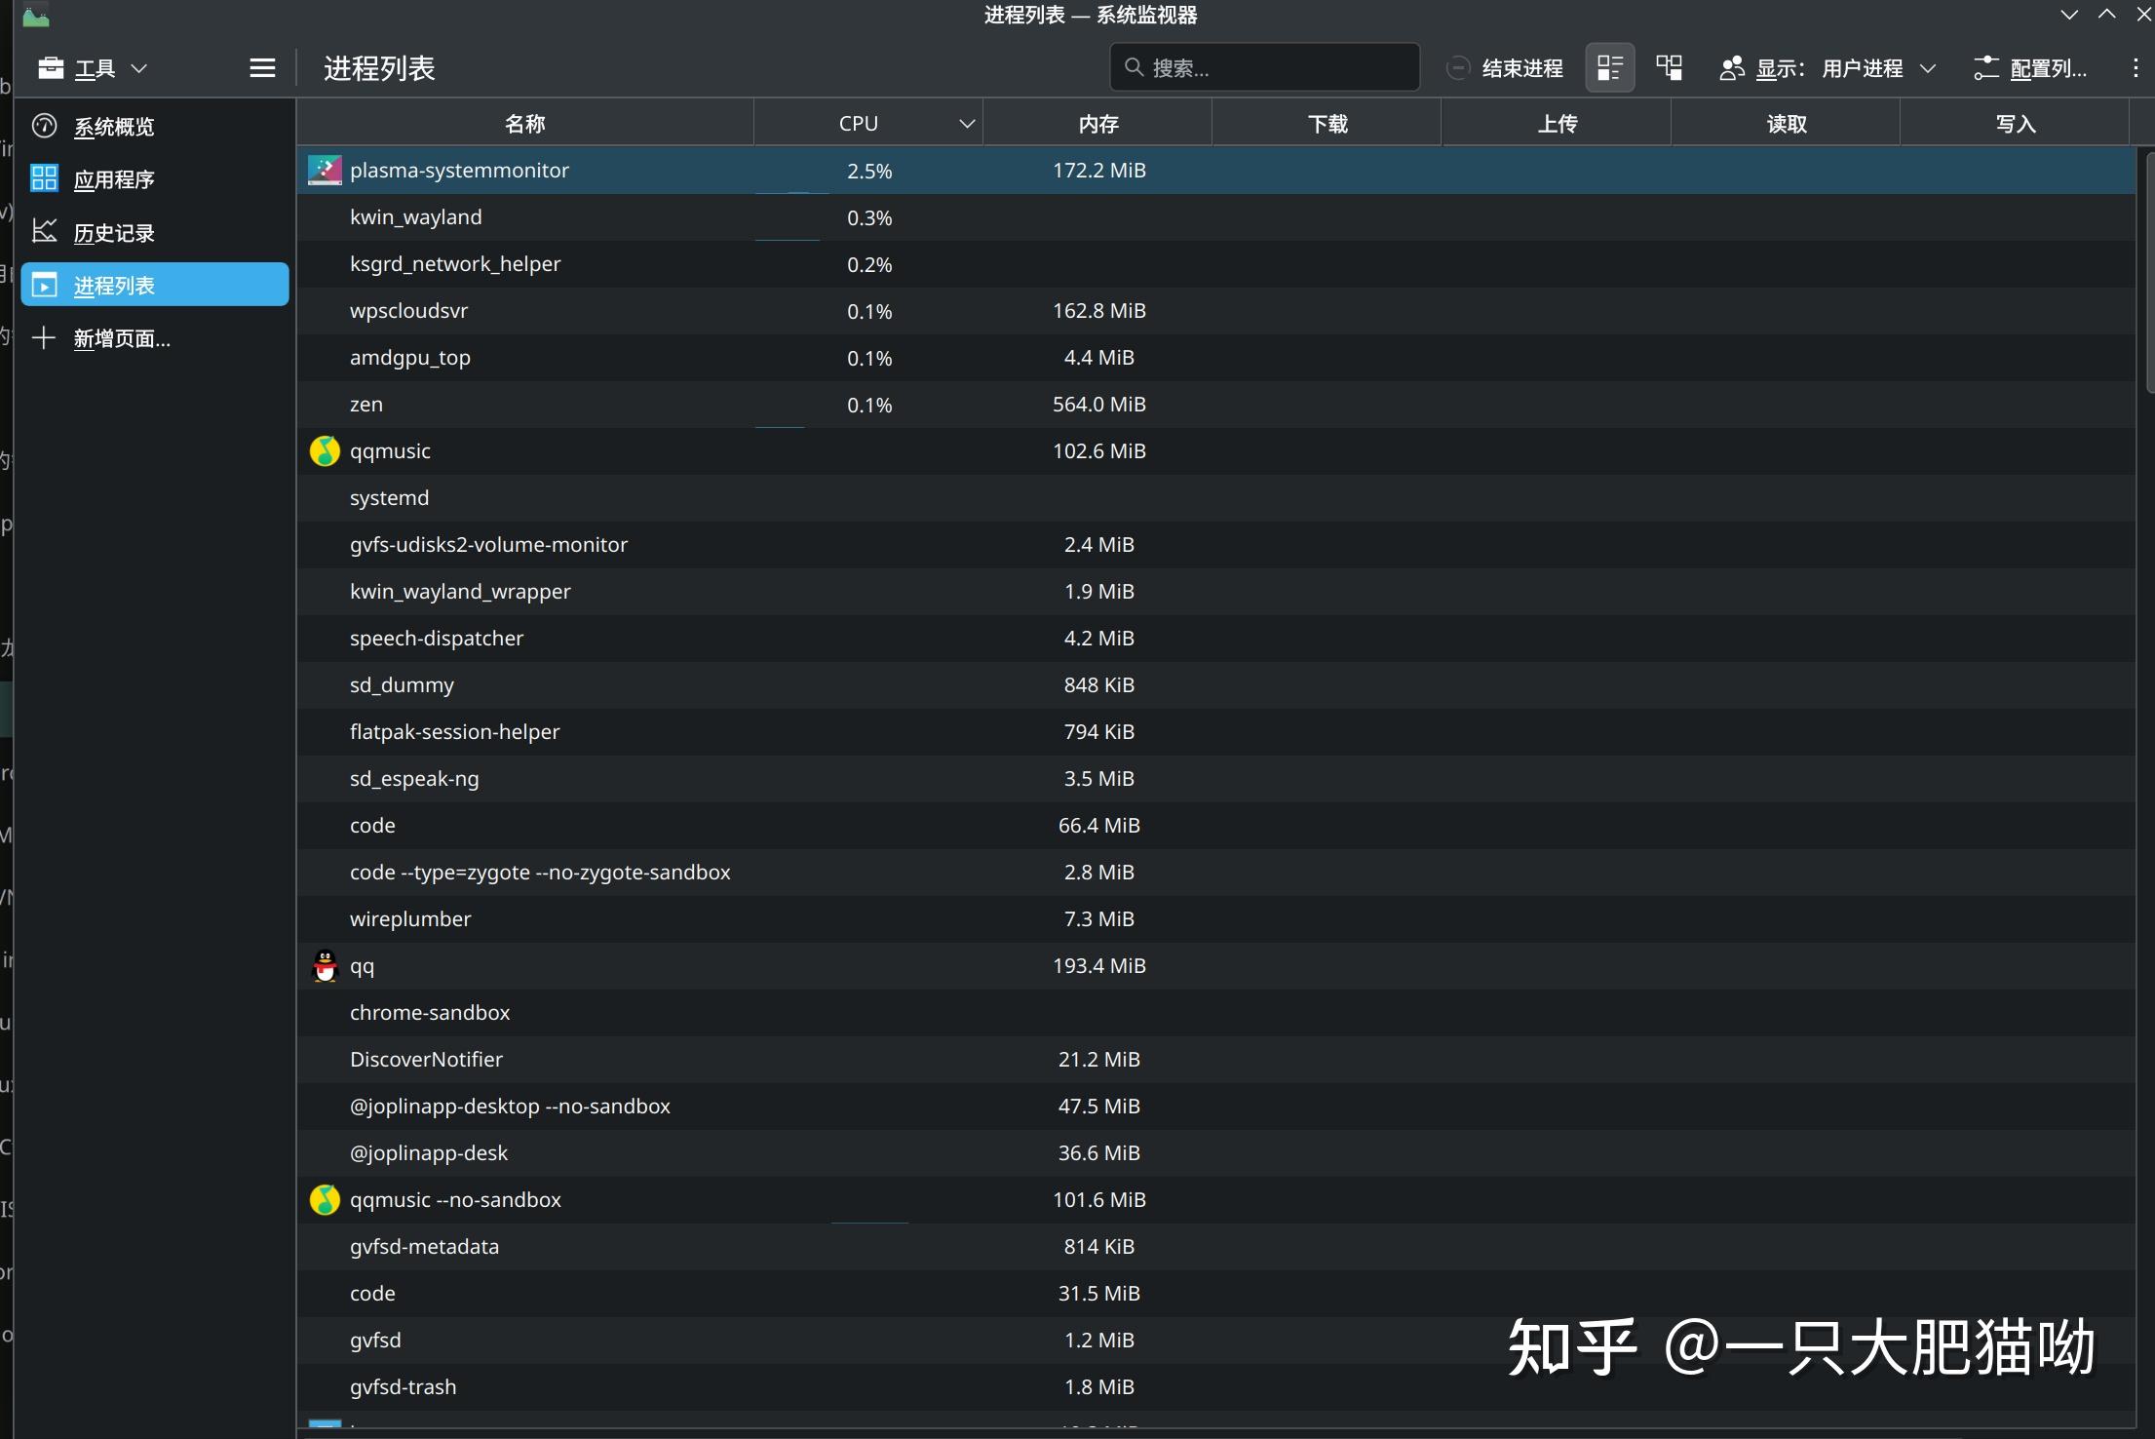Click the QQ penguin process icon
The width and height of the screenshot is (2155, 1439).
325,966
